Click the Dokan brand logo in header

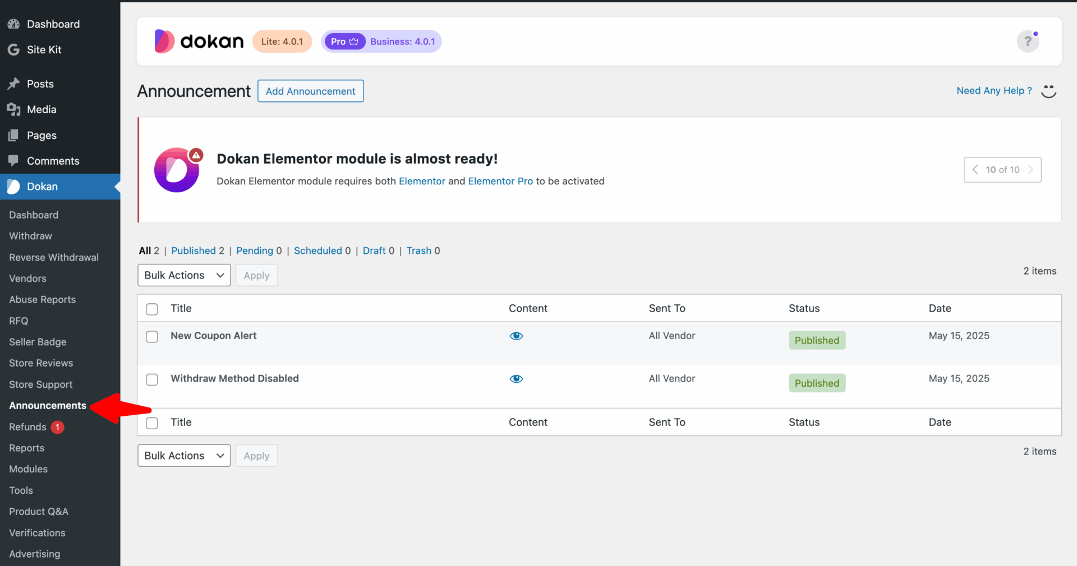pos(199,41)
